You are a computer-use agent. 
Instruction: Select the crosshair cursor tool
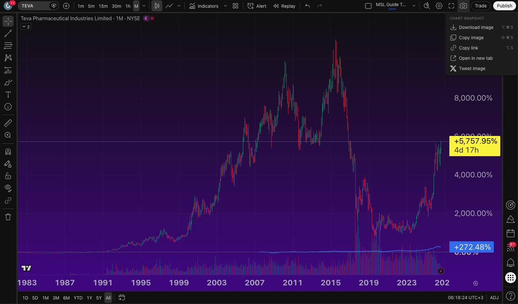[x=8, y=21]
